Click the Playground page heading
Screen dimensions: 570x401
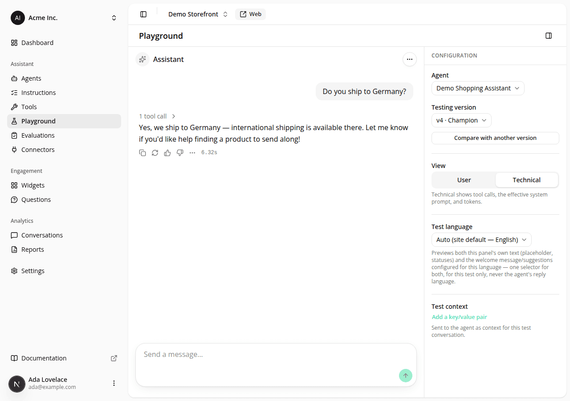tap(161, 36)
